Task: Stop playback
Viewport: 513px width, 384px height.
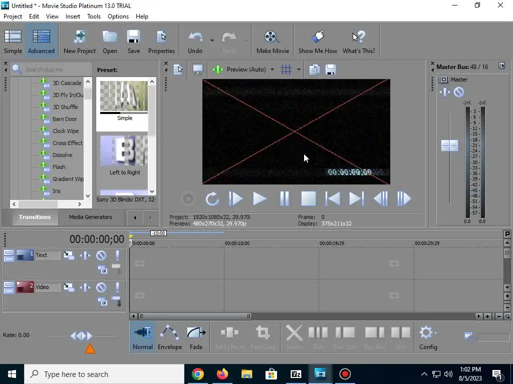Action: pos(308,198)
